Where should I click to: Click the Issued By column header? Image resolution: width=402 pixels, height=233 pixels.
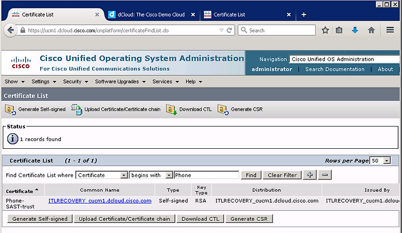tap(377, 190)
